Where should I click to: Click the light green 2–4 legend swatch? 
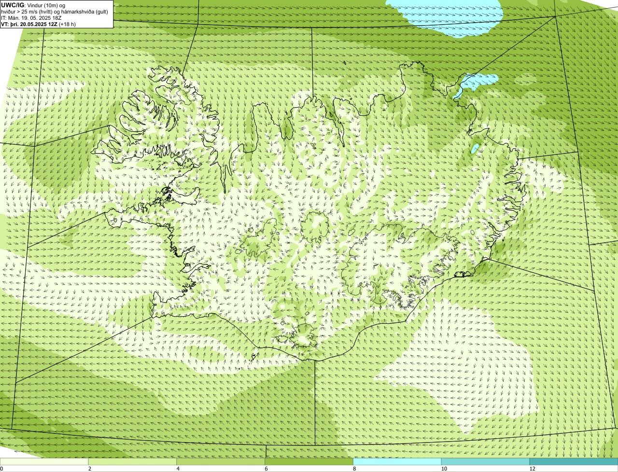tap(133, 461)
